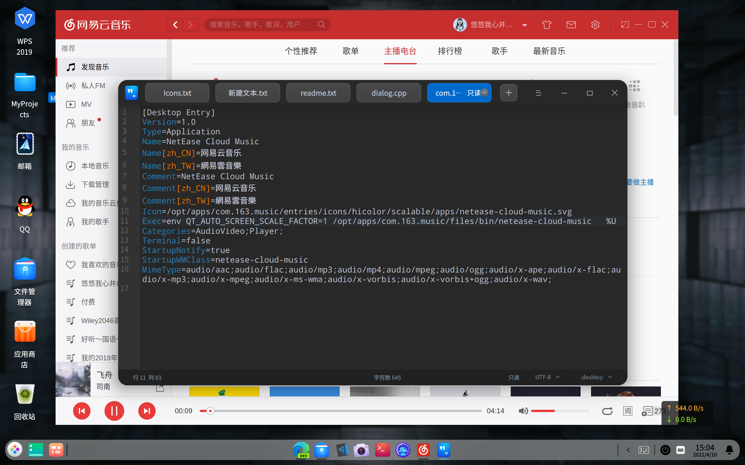The height and width of the screenshot is (465, 745).
Task: Switch to mini player mode
Action: tap(625, 25)
